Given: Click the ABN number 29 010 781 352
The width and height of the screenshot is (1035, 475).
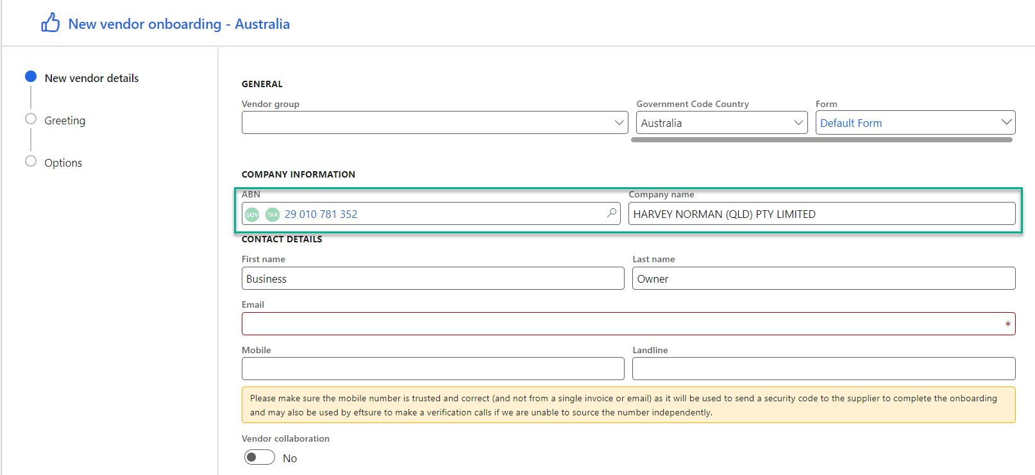Looking at the screenshot, I should pos(321,214).
